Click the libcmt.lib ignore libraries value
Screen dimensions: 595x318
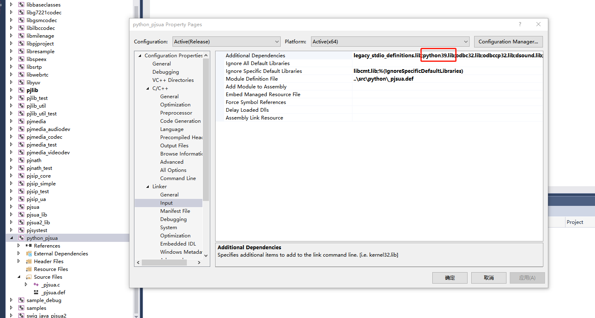pos(408,71)
